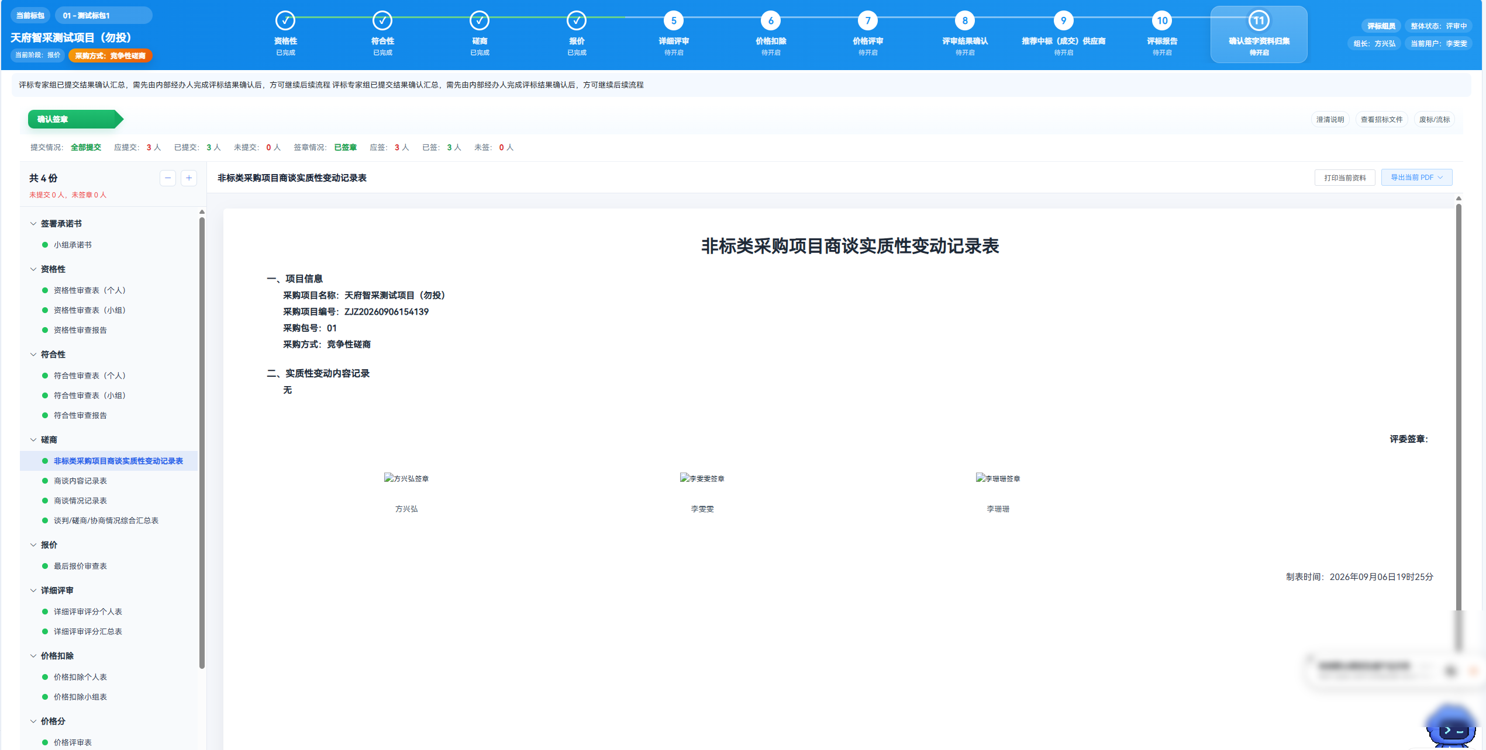Click the left tree panel scrollbar
Image resolution: width=1486 pixels, height=750 pixels.
click(202, 443)
